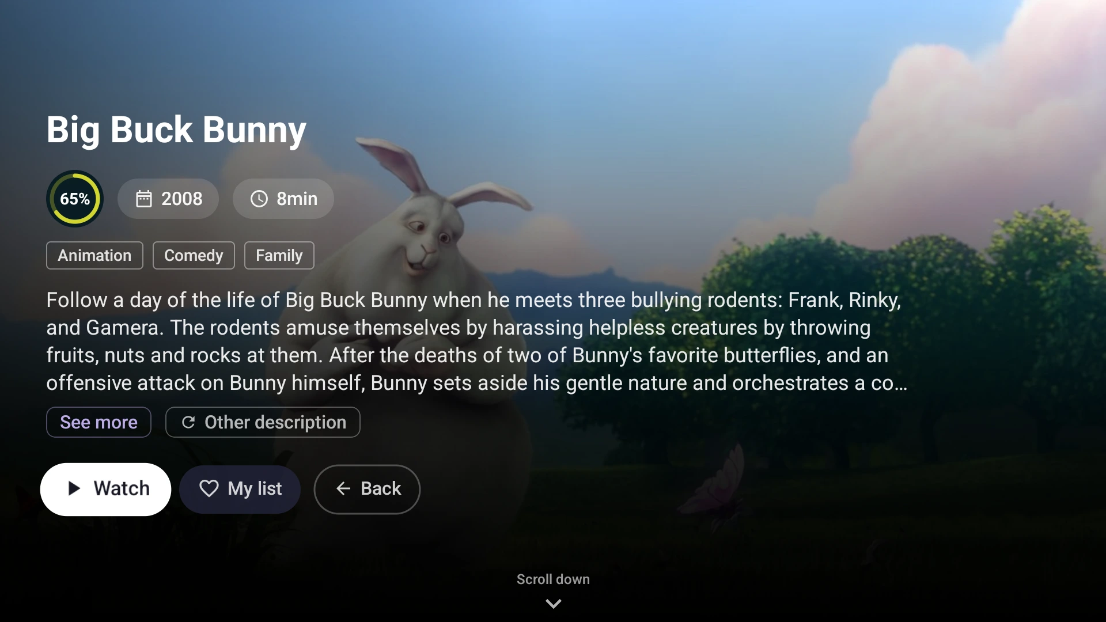Viewport: 1106px width, 622px height.
Task: Toggle My list favorite for this movie
Action: (x=240, y=489)
